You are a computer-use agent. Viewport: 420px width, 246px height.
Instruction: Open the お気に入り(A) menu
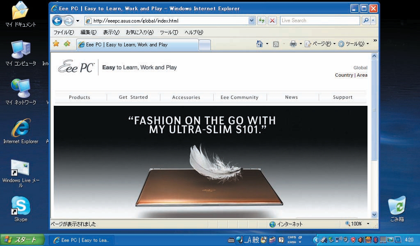139,32
